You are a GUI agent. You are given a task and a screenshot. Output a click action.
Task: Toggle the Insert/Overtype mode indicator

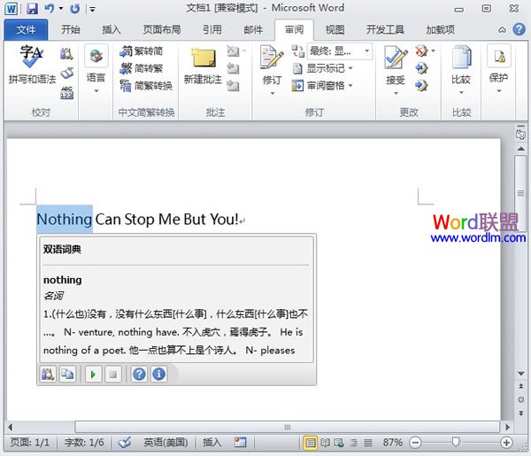212,443
